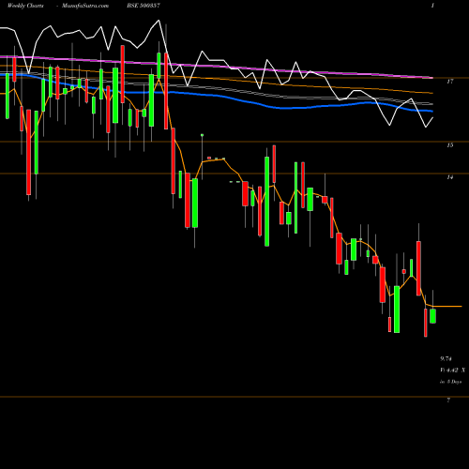This screenshot has width=469, height=469.
Task: Click the '14' price axis label
Action: pyautogui.click(x=450, y=177)
